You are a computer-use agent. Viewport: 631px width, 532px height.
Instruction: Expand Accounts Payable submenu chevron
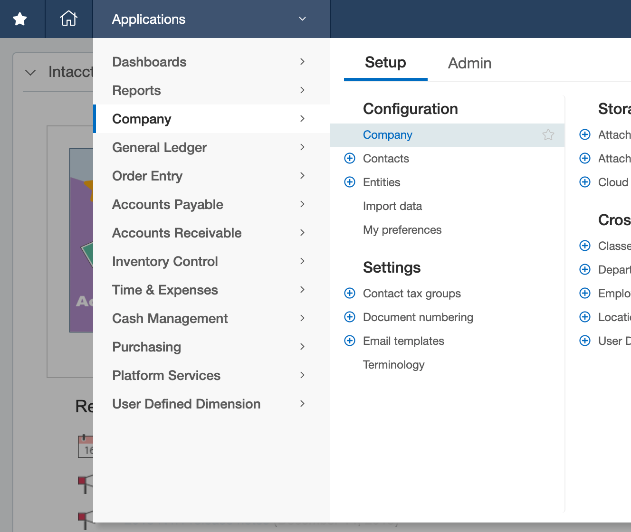(x=302, y=204)
